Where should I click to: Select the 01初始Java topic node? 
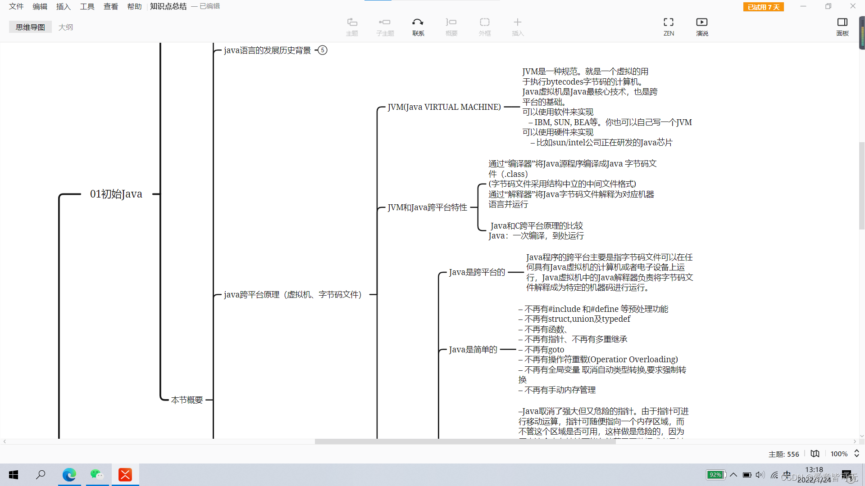click(116, 194)
